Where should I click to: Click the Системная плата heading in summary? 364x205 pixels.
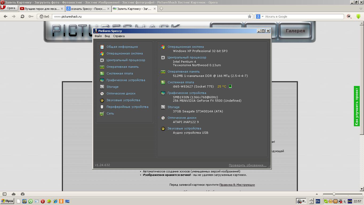click(181, 82)
